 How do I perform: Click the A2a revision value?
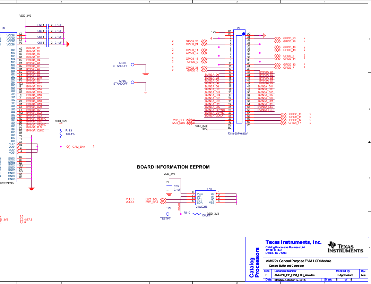(x=363, y=275)
